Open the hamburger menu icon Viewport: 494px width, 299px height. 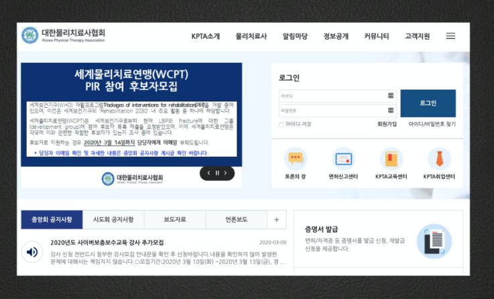coord(450,36)
